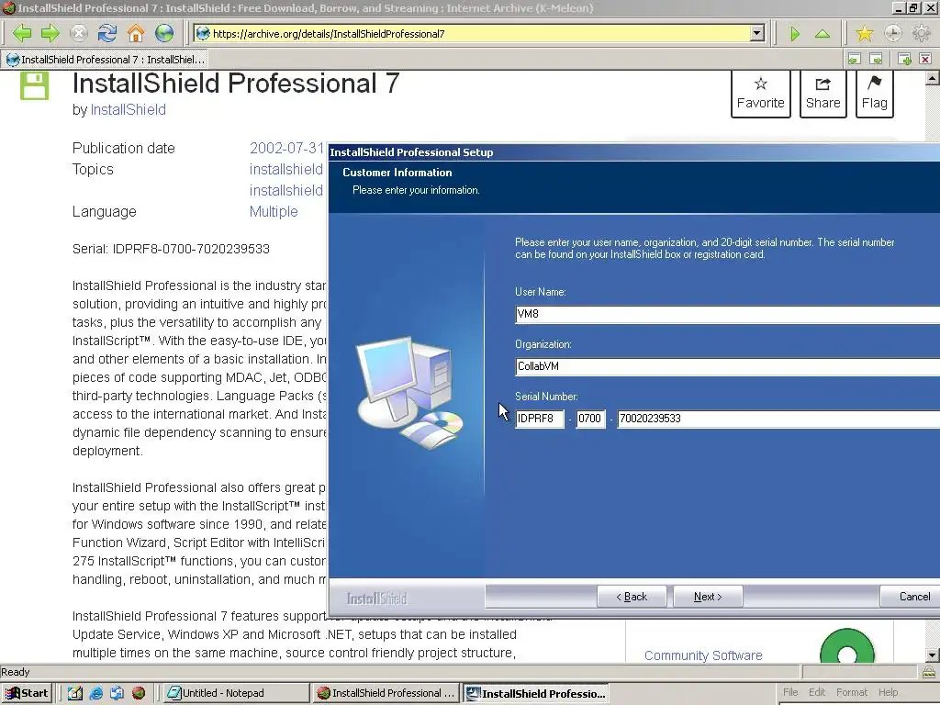
Task: Cancel the InstallShield setup
Action: pos(910,597)
